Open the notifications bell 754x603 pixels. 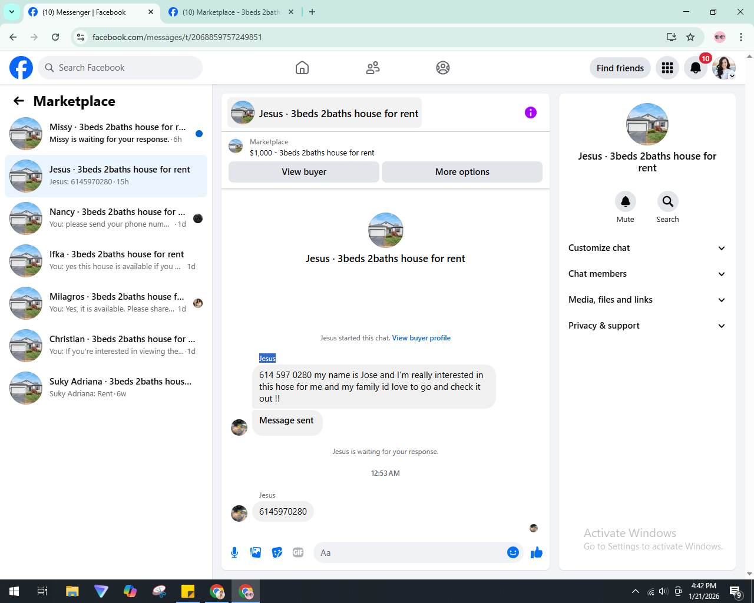tap(696, 68)
